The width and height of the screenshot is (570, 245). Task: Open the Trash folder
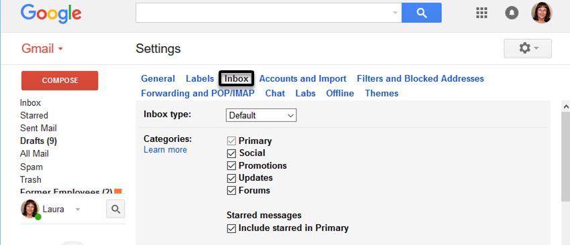(x=31, y=179)
